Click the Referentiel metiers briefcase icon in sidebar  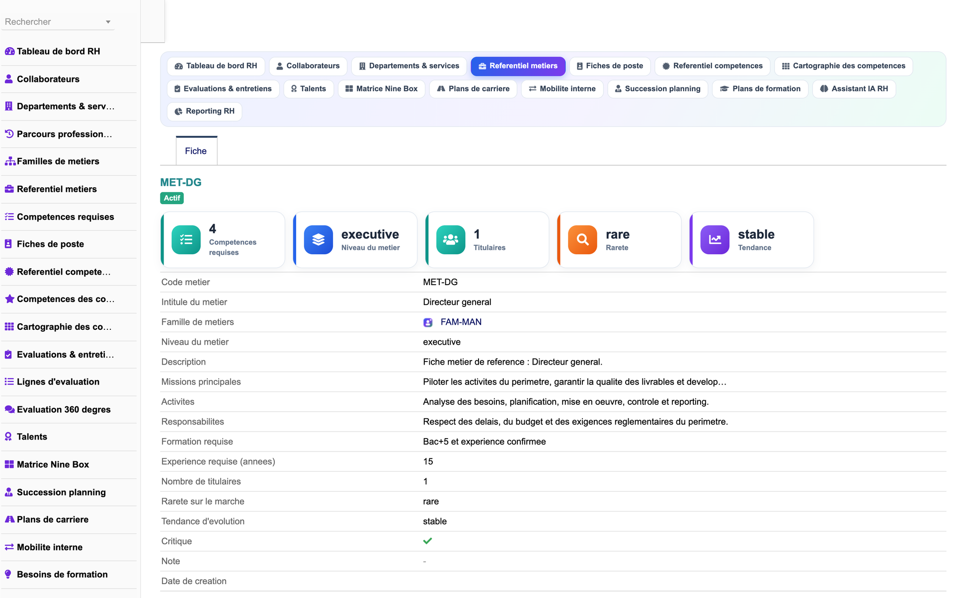click(9, 189)
